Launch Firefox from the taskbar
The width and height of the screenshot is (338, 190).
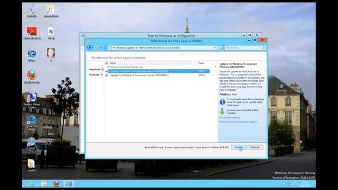[x=57, y=184]
